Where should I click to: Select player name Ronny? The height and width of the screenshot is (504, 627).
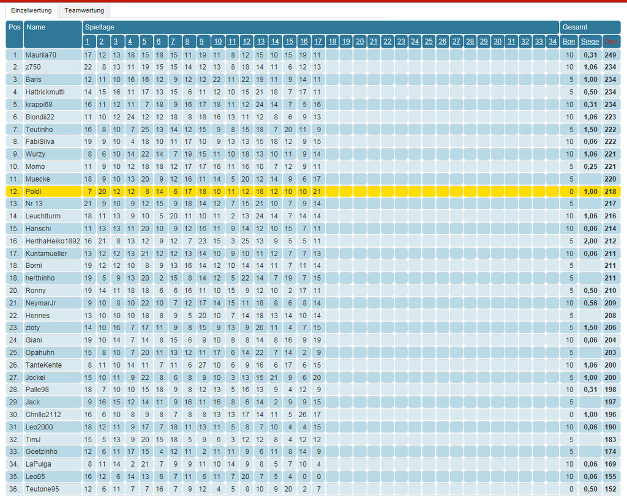coord(36,291)
